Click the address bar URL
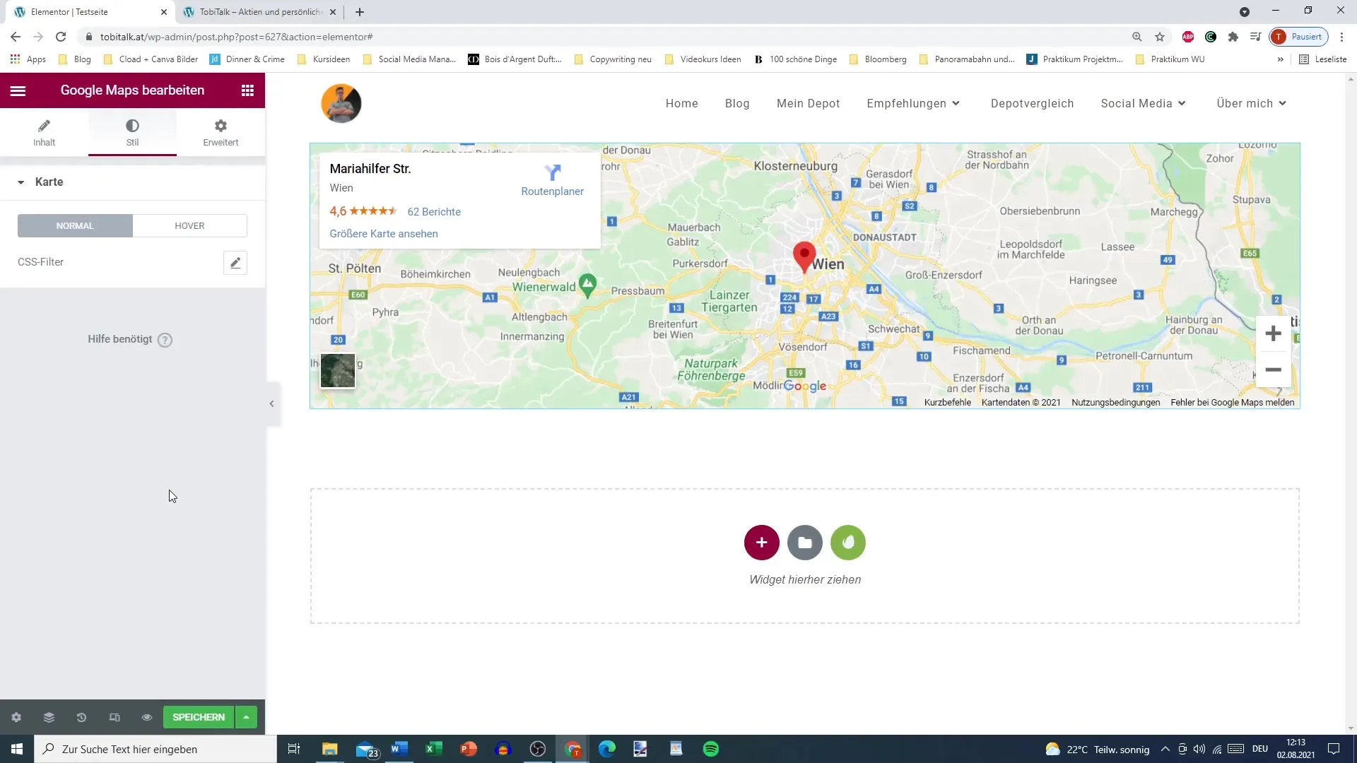Screen dimensions: 1357x763 pyautogui.click(x=237, y=37)
